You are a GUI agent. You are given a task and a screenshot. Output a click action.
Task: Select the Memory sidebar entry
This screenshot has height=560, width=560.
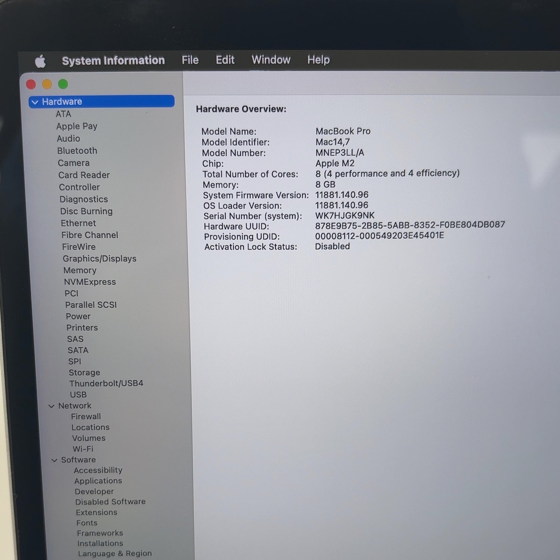pyautogui.click(x=80, y=270)
